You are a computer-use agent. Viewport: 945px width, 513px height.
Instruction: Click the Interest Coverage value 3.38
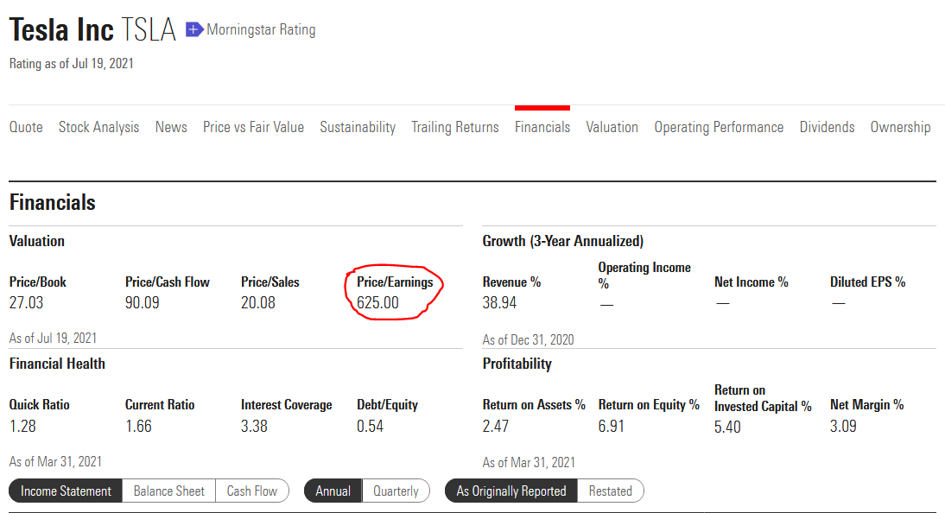coord(254,426)
